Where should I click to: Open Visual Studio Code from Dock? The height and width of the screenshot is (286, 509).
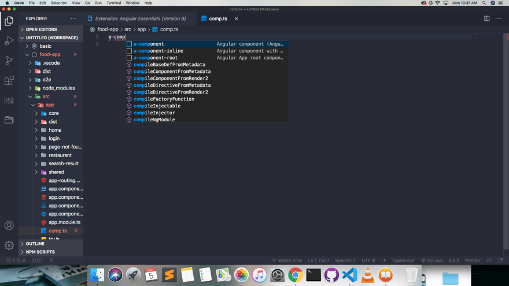click(x=349, y=275)
